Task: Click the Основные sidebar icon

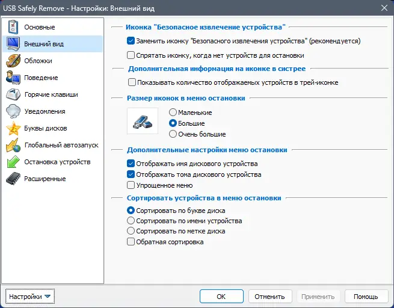Action: click(x=13, y=27)
